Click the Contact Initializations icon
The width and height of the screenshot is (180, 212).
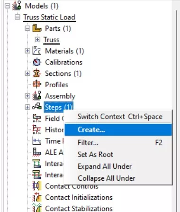click(37, 197)
